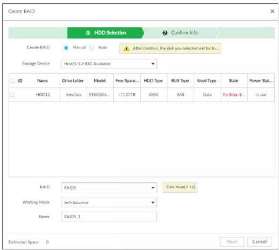
Task: Click the ST8000N model cell
Action: (99, 95)
